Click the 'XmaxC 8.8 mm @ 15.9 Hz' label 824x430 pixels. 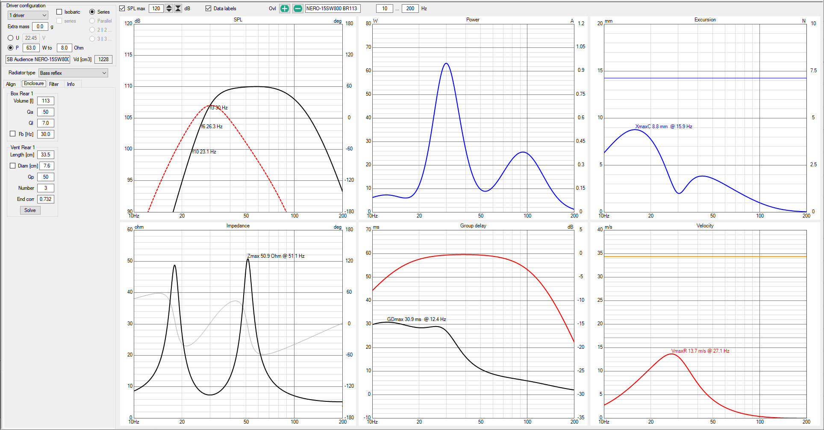[664, 127]
